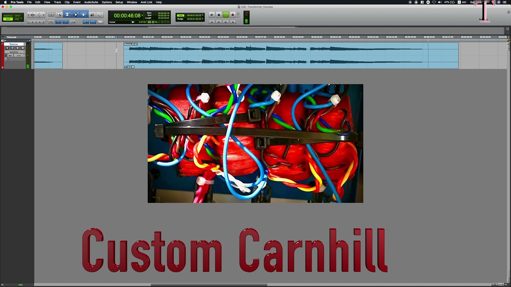Screen dimensions: 511x287
Task: Click the transport Play button
Action: 226,15
